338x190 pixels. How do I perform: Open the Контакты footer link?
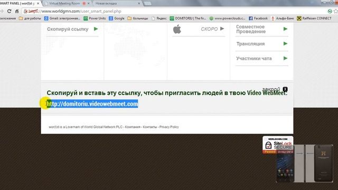click(150, 127)
